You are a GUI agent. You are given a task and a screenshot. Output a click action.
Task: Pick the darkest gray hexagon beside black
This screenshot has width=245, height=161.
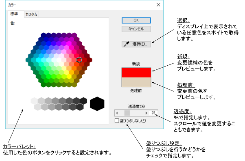coord(83,101)
